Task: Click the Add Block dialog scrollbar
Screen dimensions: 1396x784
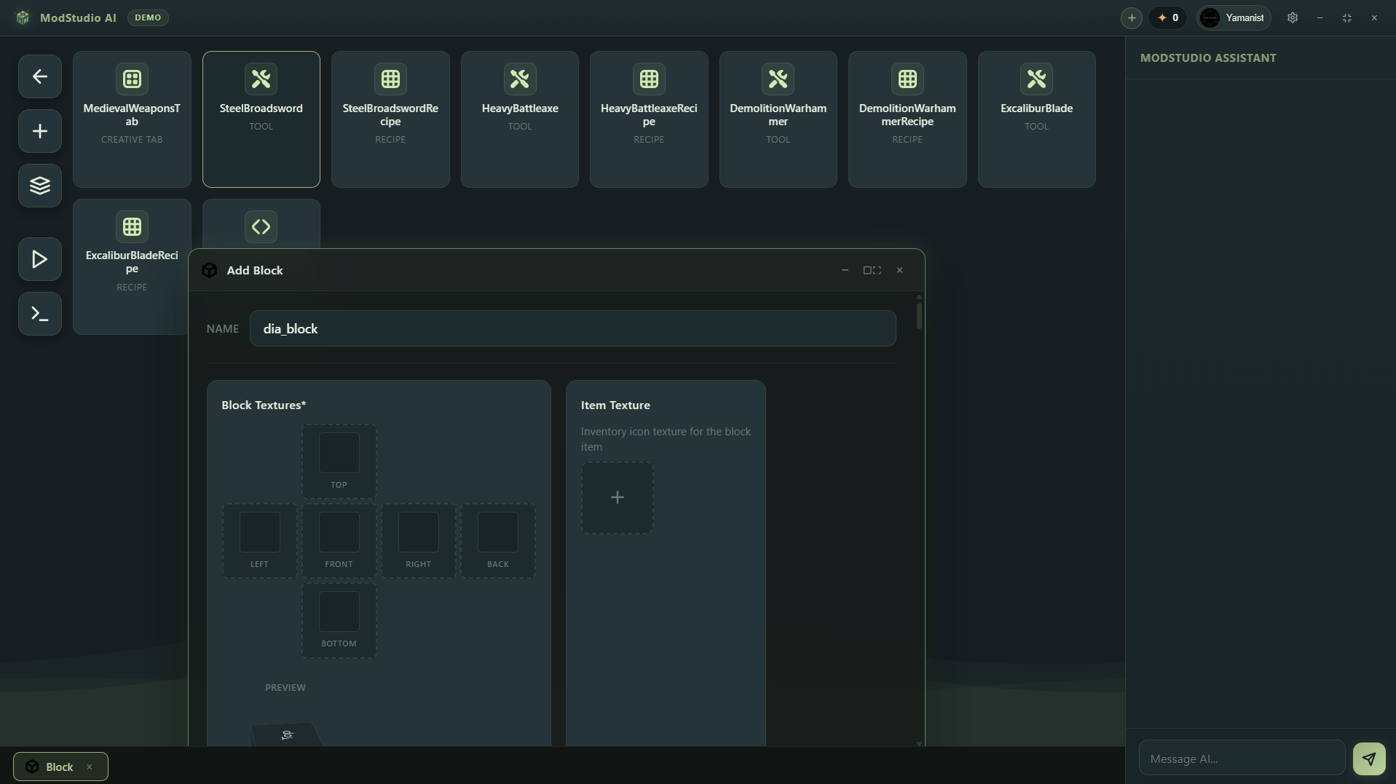Action: [919, 315]
